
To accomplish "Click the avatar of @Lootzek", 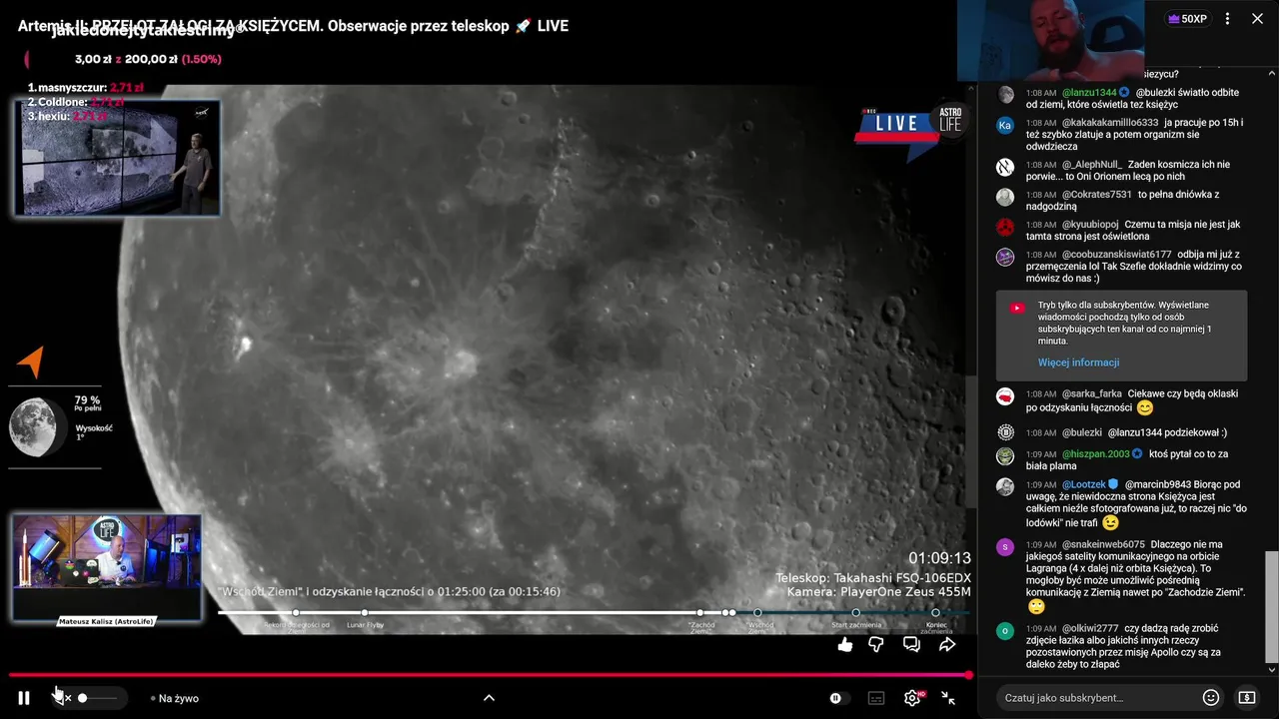I will (x=1005, y=486).
